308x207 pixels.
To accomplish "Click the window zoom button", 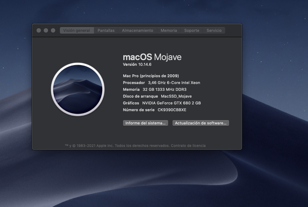I will [53, 30].
